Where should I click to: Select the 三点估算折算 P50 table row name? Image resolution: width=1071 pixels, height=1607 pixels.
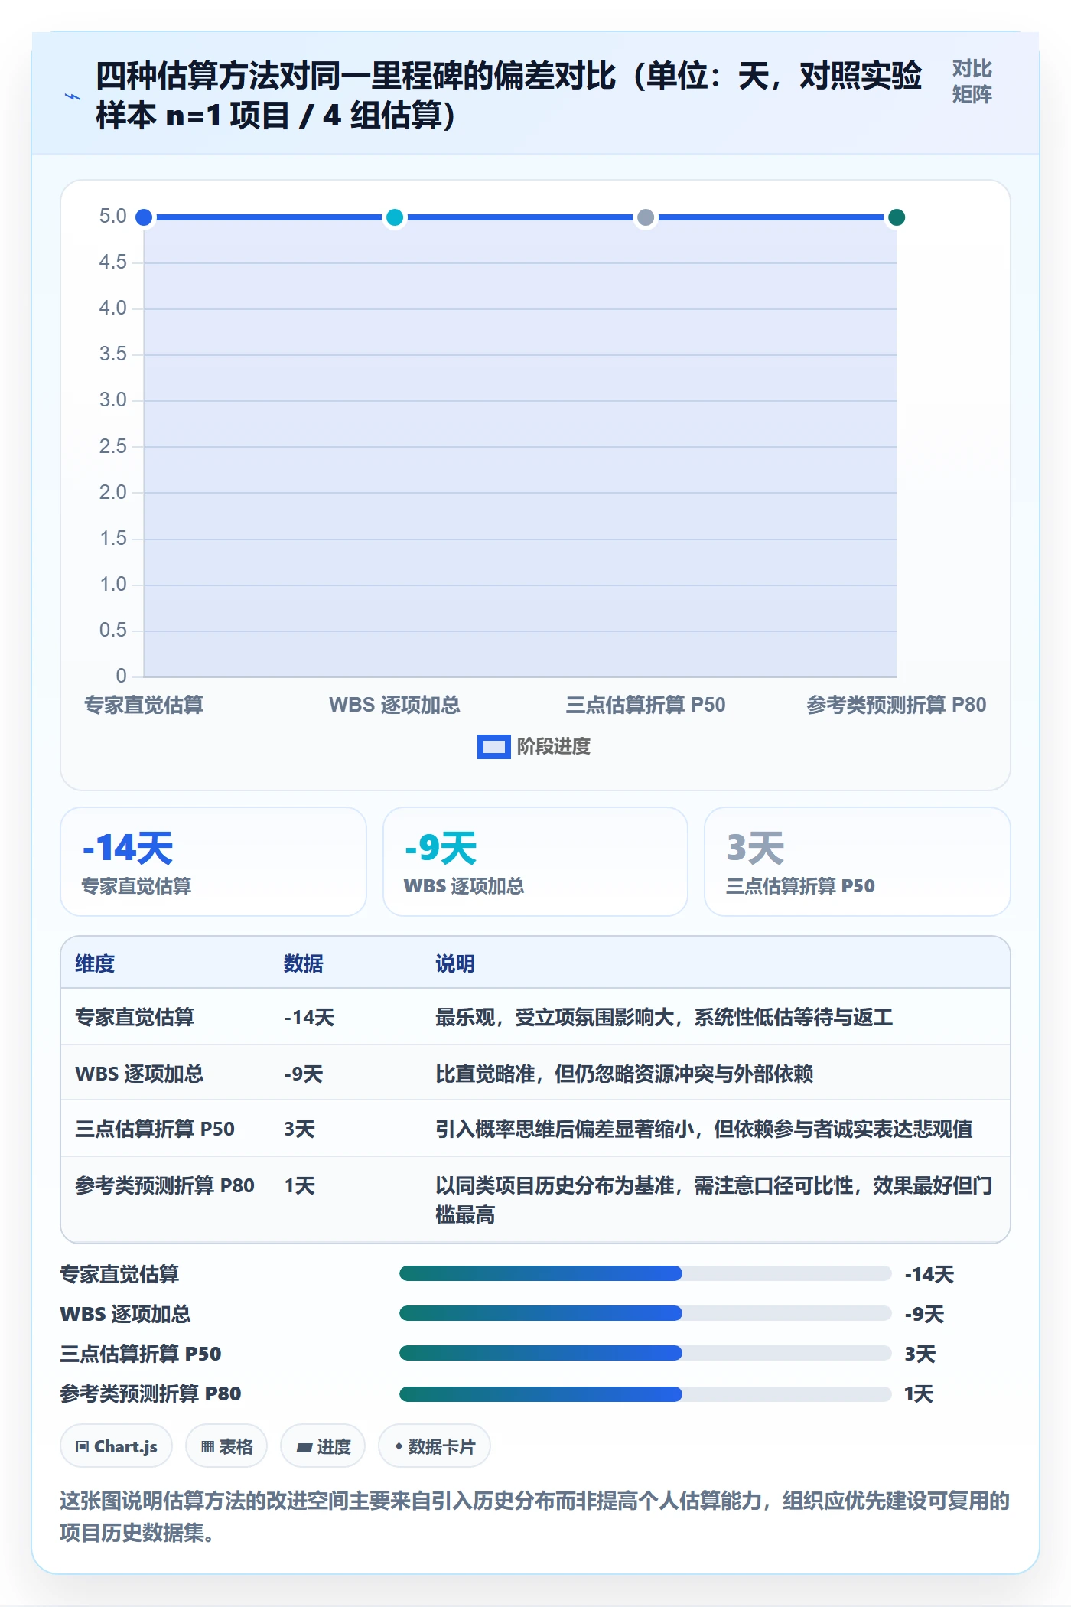[155, 1129]
